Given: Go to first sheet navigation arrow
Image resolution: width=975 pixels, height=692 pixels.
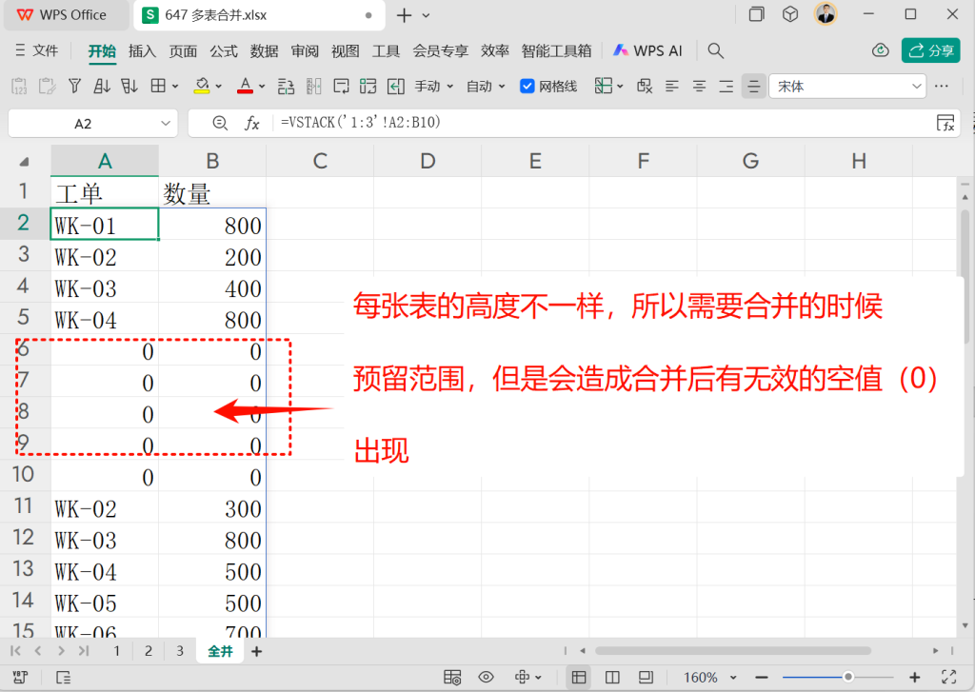Looking at the screenshot, I should pyautogui.click(x=15, y=651).
